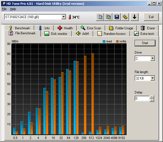Click the Exit button
Screen dimensions: 163x142
coord(151,17)
